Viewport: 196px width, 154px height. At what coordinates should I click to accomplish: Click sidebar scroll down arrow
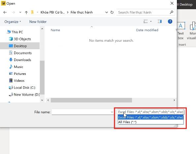click(x=42, y=100)
